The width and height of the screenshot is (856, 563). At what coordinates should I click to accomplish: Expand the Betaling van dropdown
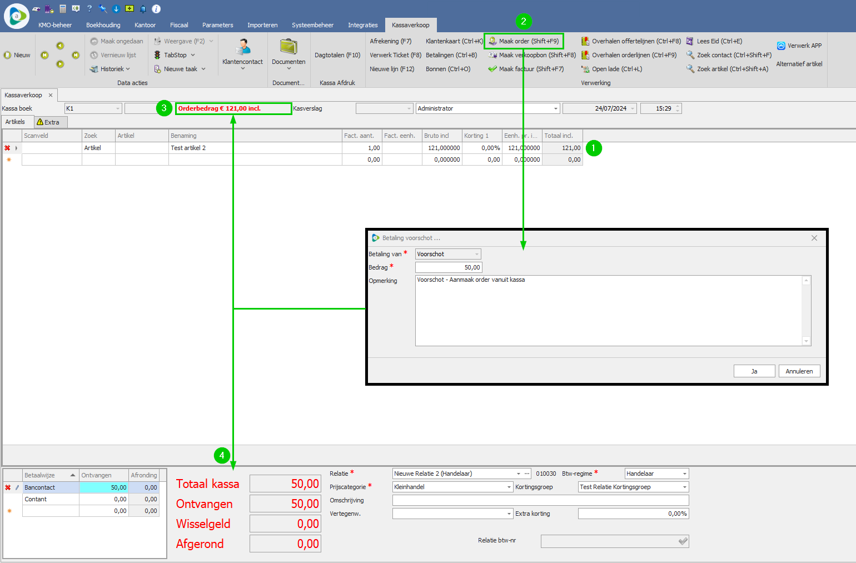coord(476,255)
